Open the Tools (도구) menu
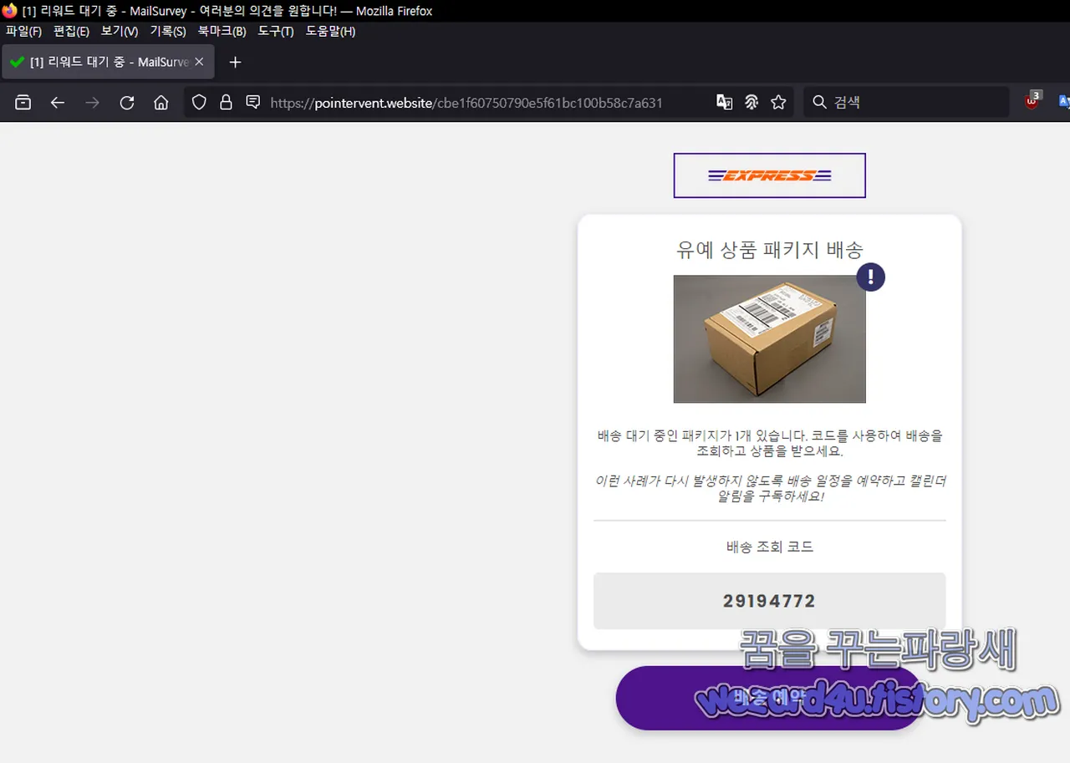1070x763 pixels. pyautogui.click(x=276, y=32)
